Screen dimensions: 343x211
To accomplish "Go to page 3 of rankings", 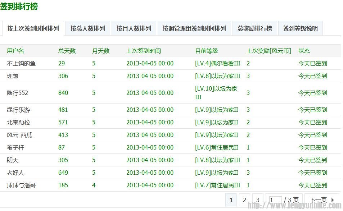I will pos(258,200).
